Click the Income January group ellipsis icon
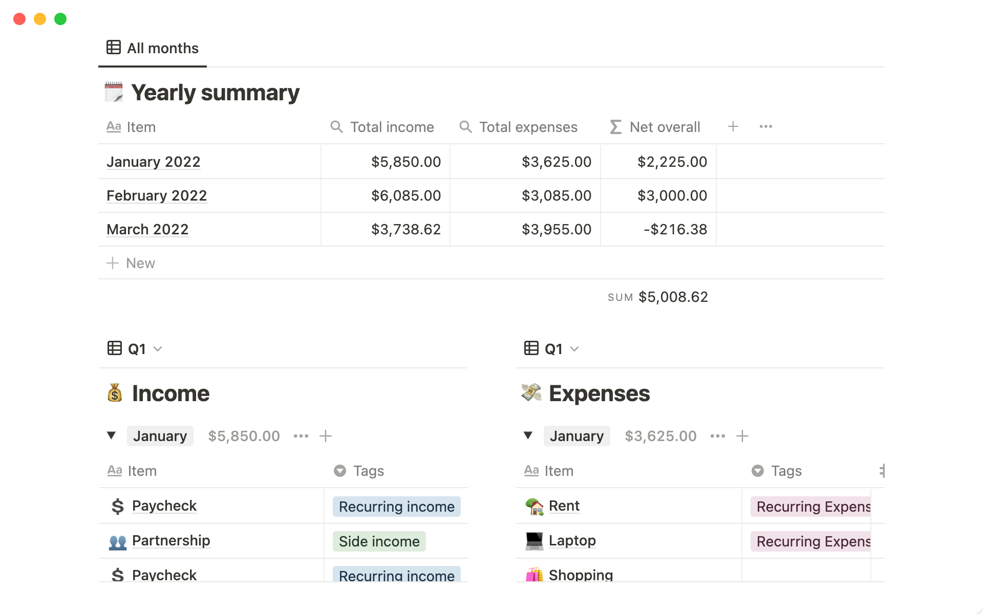 (301, 436)
